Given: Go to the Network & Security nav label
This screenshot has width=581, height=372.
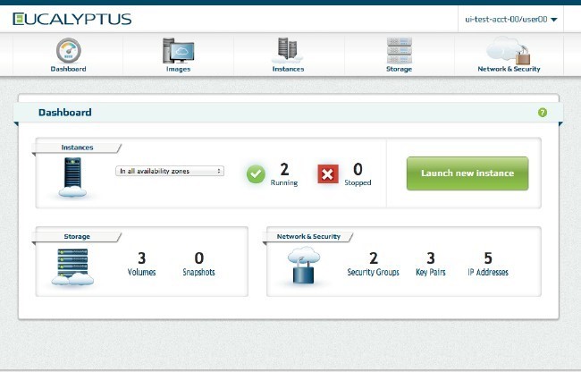Looking at the screenshot, I should click(509, 69).
